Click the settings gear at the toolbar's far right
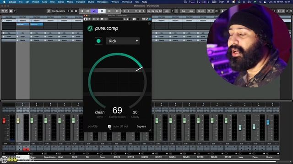 click(x=291, y=11)
